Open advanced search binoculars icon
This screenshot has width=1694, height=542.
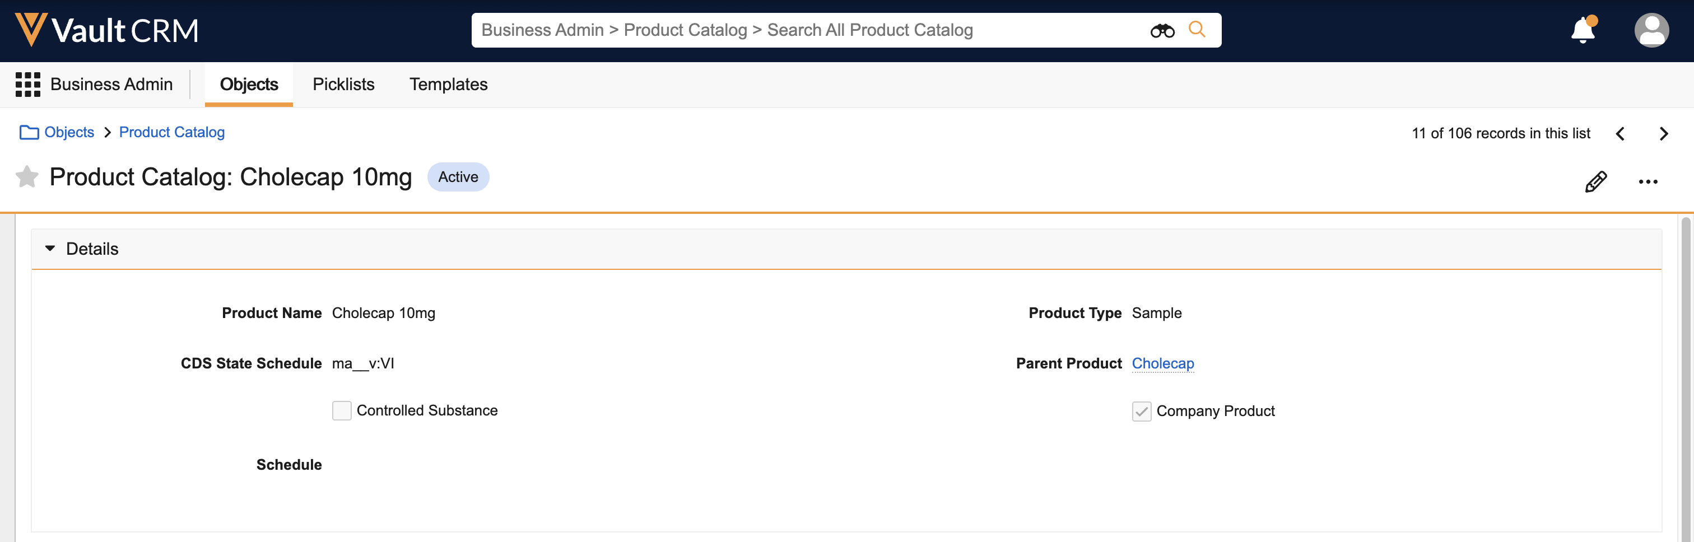click(x=1162, y=30)
